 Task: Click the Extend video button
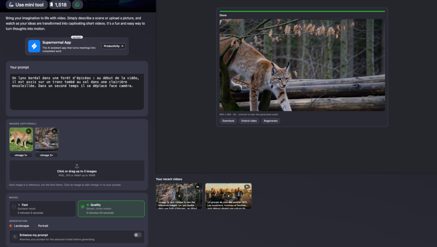tap(249, 121)
